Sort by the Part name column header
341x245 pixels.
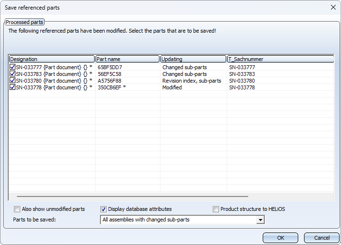[127, 59]
